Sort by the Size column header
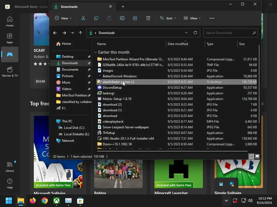 pyautogui.click(x=242, y=44)
